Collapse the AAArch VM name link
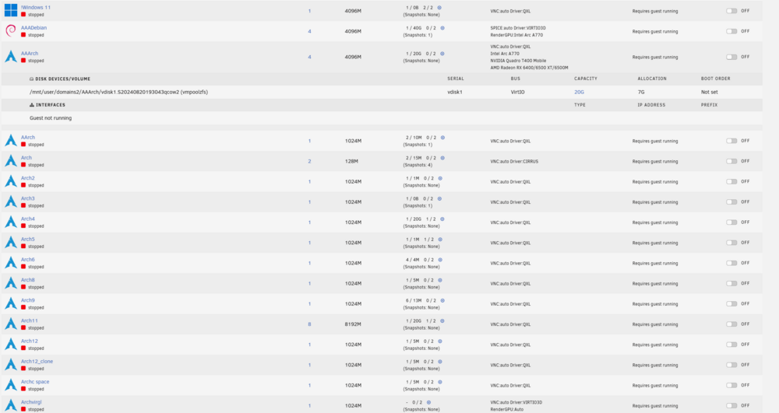 coord(30,54)
